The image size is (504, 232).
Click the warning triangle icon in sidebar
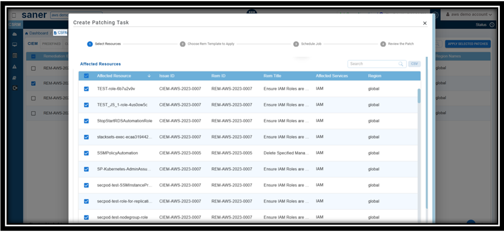click(14, 67)
